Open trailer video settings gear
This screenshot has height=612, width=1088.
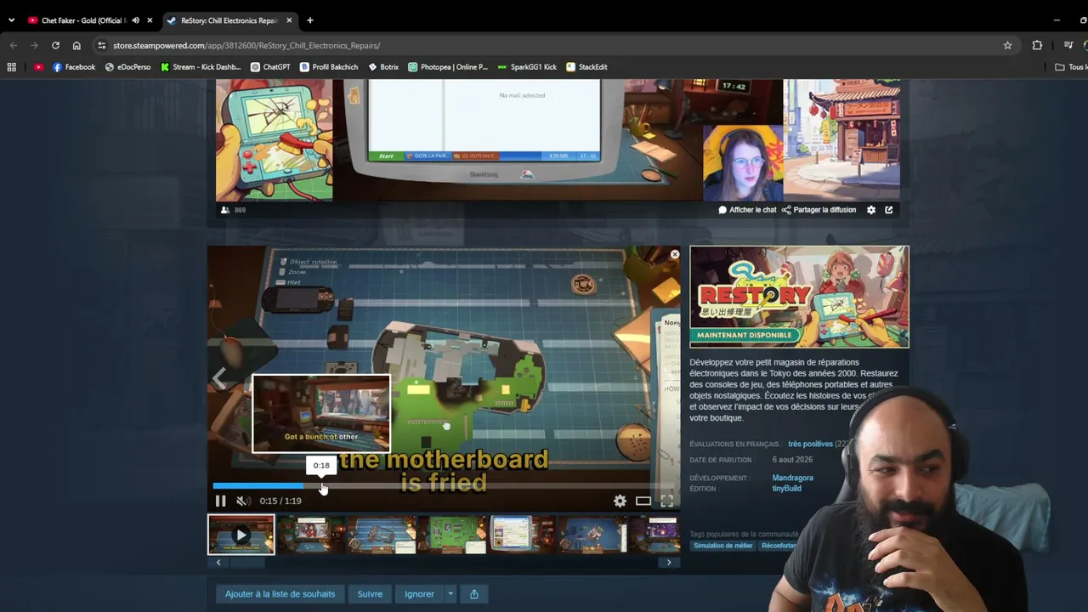(x=620, y=501)
